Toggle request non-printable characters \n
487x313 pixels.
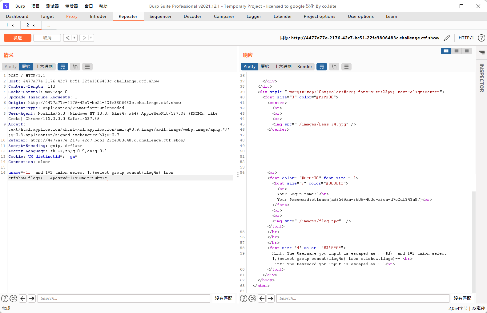75,66
